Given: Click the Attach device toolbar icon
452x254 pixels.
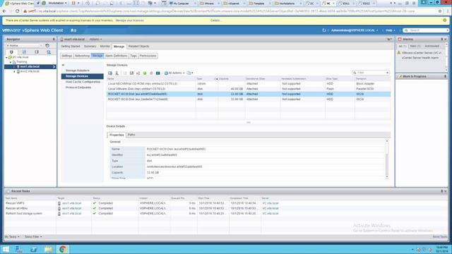Looking at the screenshot, I should click(x=125, y=73).
